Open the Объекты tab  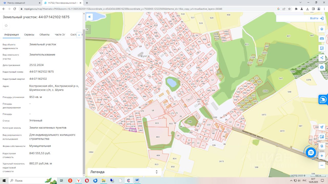(45, 35)
